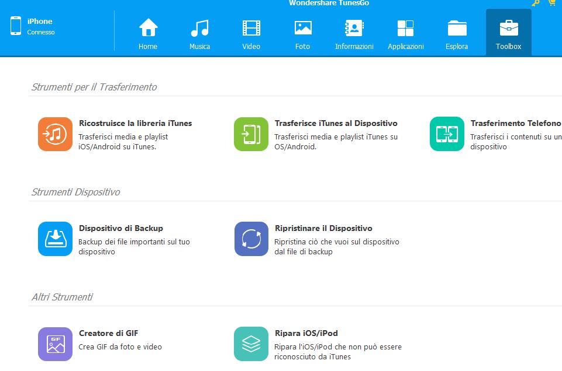
Task: Open the Video tab
Action: pyautogui.click(x=251, y=34)
